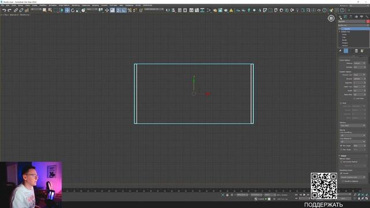370x208 pixels.
Task: Open the File menu
Action: (x=2, y=5)
